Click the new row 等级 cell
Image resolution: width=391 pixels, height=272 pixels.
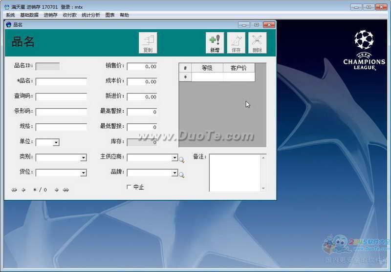pyautogui.click(x=207, y=77)
